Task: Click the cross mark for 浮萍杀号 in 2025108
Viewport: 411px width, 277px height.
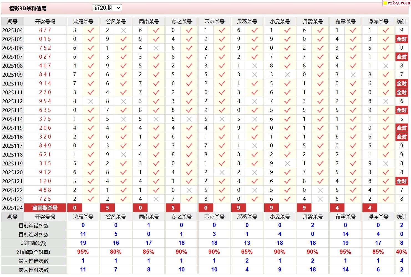Action: tap(386, 66)
